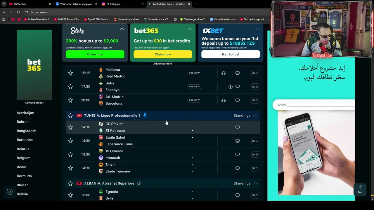The image size is (374, 210).
Task: Open Tunisia league Standings link
Action: tap(242, 116)
